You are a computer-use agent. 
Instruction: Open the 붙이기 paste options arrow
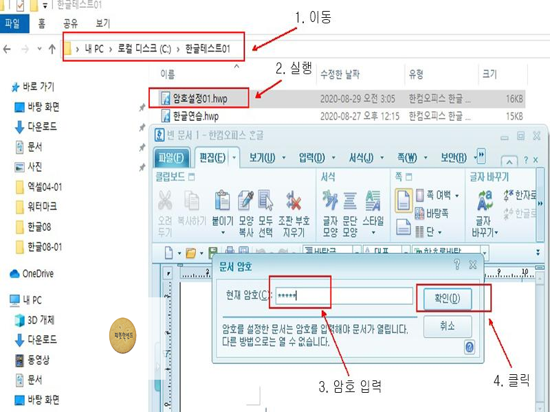(x=223, y=233)
